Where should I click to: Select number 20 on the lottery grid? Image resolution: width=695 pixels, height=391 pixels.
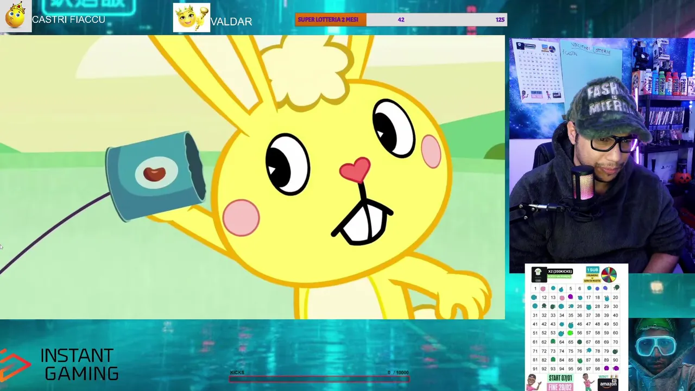pyautogui.click(x=615, y=298)
